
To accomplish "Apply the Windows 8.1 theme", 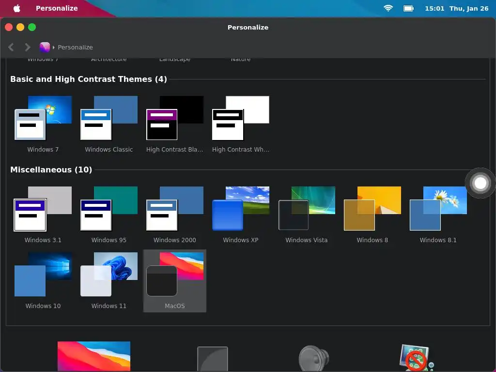I will pos(438,215).
